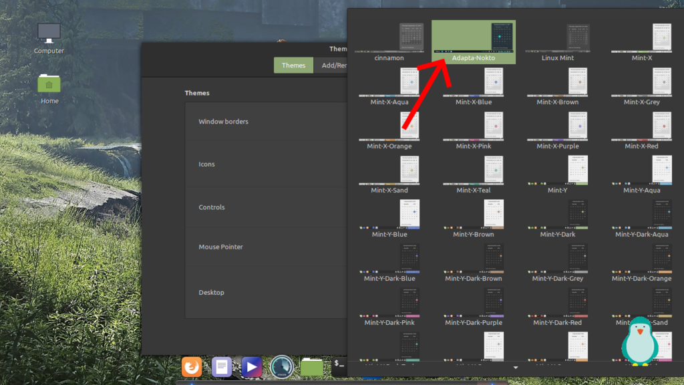This screenshot has height=385, width=684.
Task: Choose the Mint-X-Orange theme
Action: tap(389, 130)
